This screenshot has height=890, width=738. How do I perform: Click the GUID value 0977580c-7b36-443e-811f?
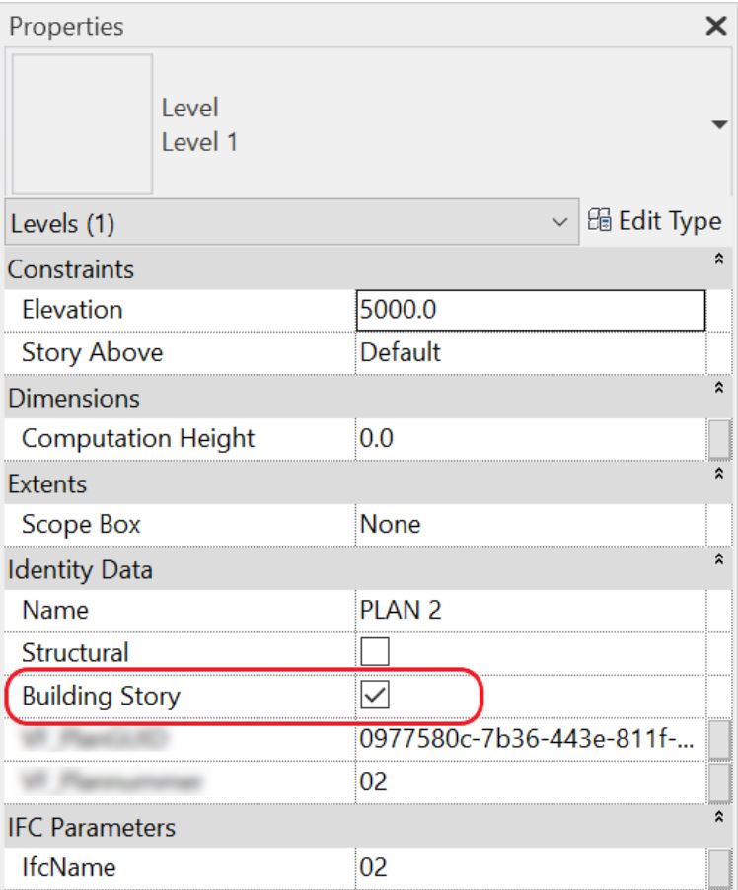[531, 739]
